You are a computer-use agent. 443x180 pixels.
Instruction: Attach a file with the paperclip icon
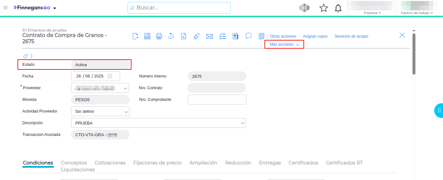(x=196, y=36)
